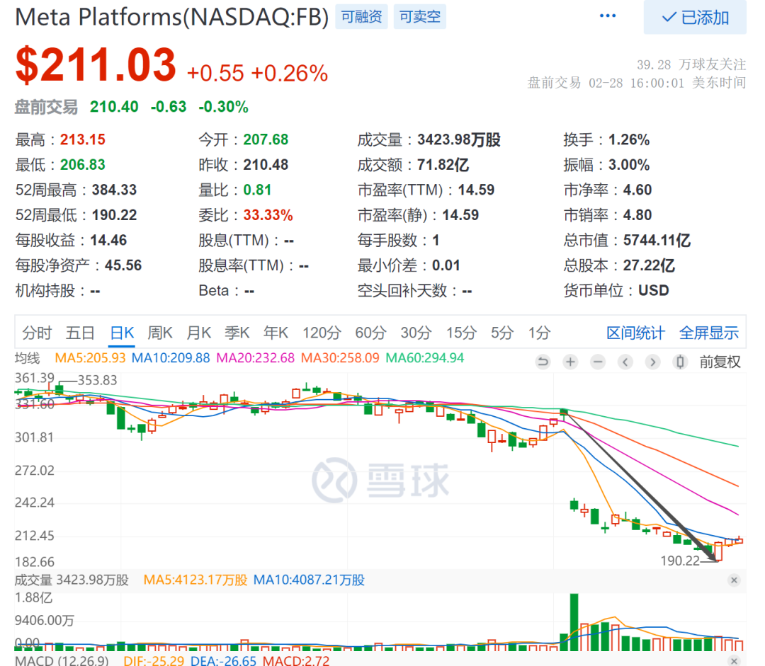Open the three-dot more options menu

(608, 16)
